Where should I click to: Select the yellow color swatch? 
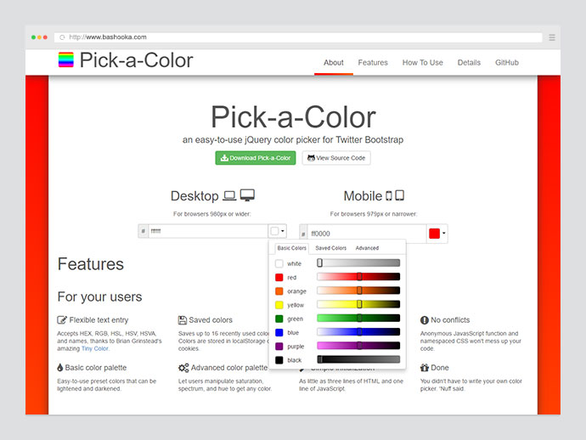pos(279,305)
